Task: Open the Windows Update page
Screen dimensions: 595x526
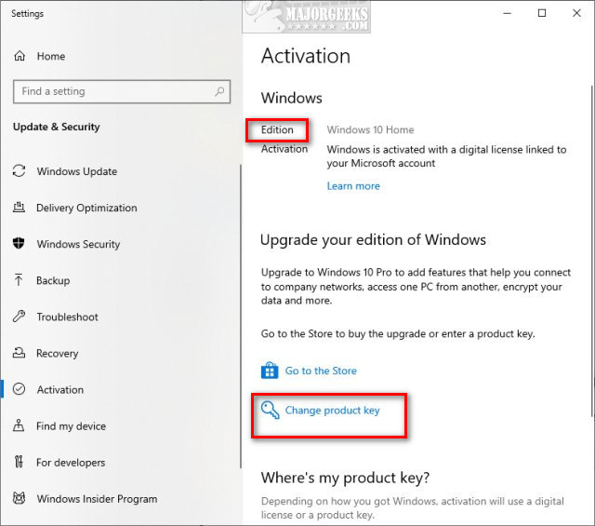Action: (76, 171)
